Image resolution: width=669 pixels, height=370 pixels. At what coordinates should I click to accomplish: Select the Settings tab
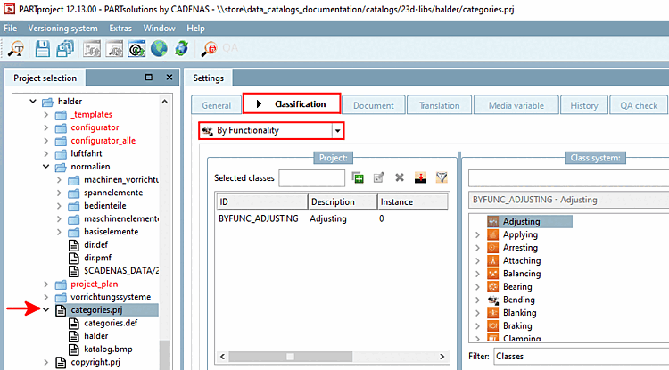(x=208, y=78)
